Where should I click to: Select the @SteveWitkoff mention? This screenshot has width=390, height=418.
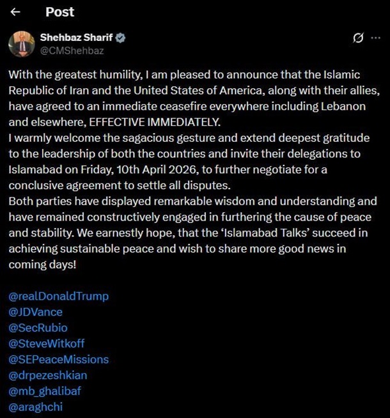pos(47,343)
